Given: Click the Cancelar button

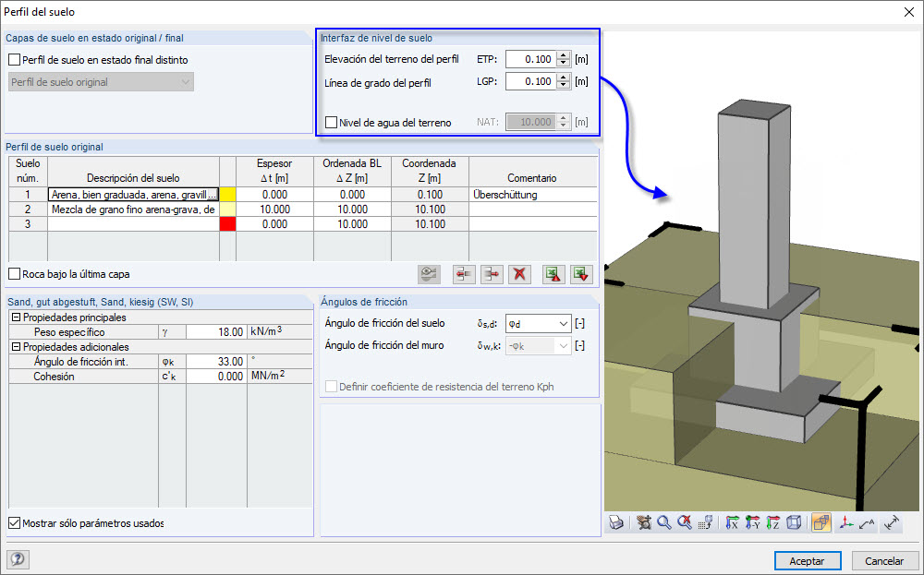Looking at the screenshot, I should [884, 561].
